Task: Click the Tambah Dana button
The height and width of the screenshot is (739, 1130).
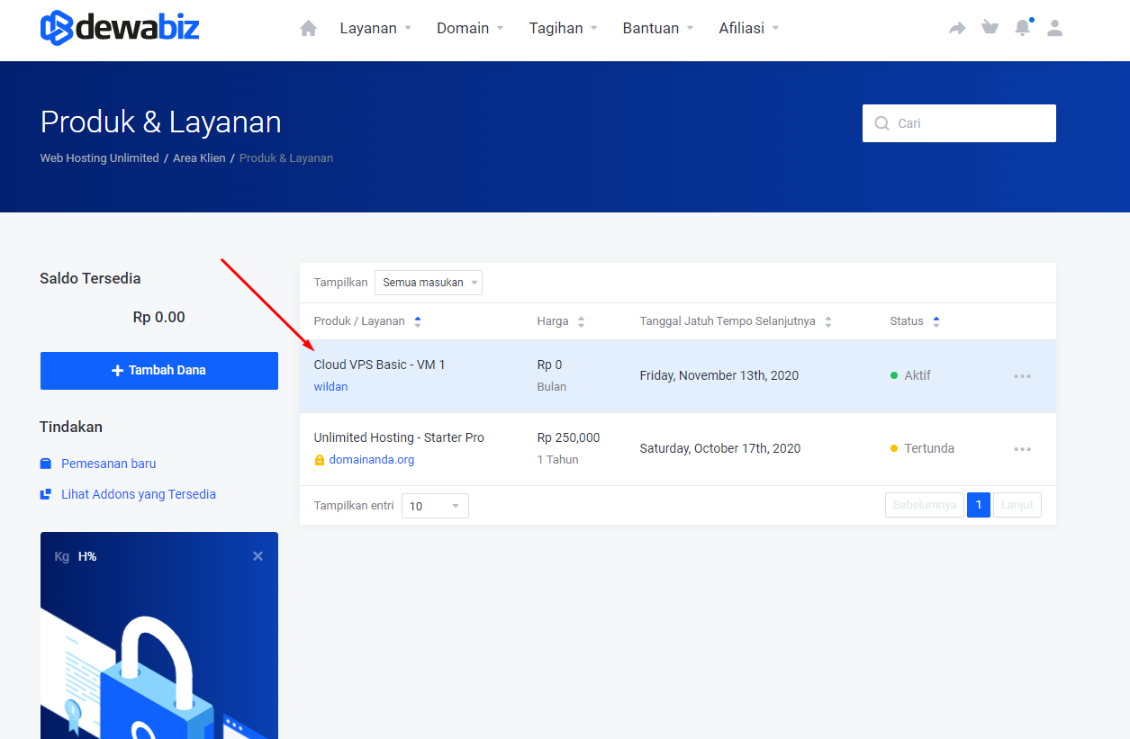Action: 159,371
